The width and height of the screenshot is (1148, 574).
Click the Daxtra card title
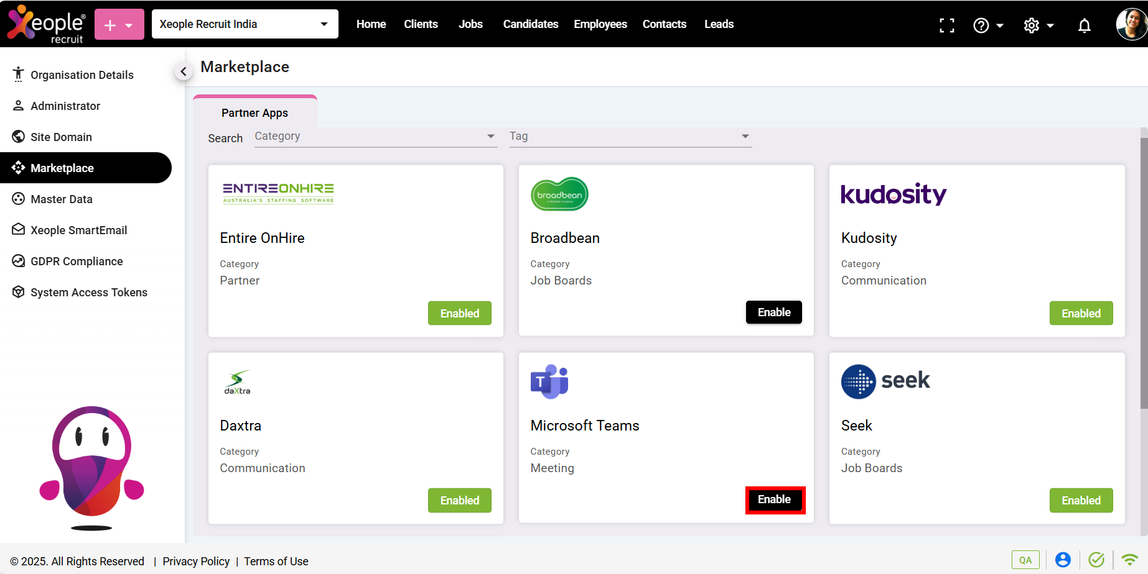pyautogui.click(x=240, y=426)
